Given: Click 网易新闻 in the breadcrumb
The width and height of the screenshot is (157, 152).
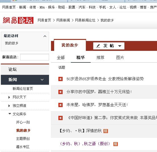Looking at the screenshot, I should (63, 20).
